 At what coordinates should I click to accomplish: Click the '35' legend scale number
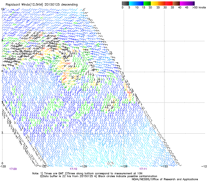pyautogui.click(x=172, y=8)
